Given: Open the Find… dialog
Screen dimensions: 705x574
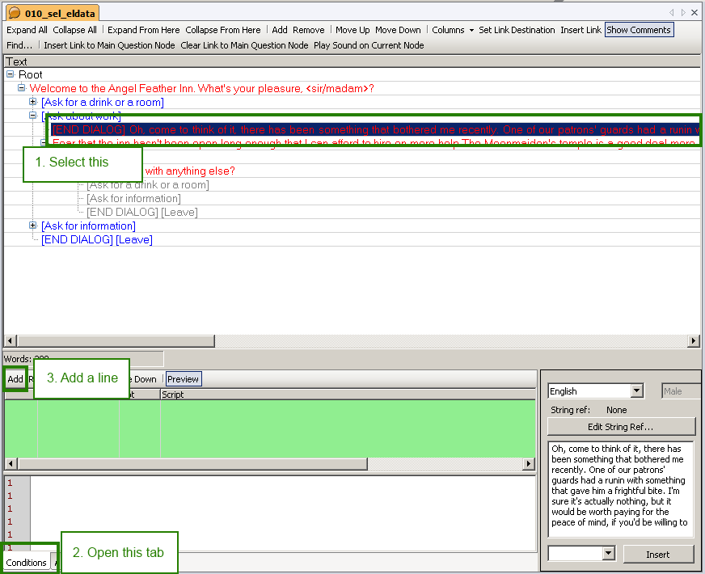Looking at the screenshot, I should click(19, 45).
